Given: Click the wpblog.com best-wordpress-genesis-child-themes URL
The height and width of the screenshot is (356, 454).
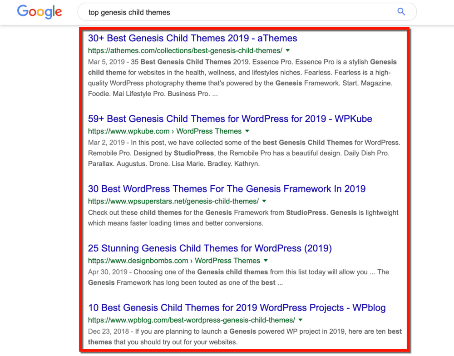Looking at the screenshot, I should coord(192,320).
